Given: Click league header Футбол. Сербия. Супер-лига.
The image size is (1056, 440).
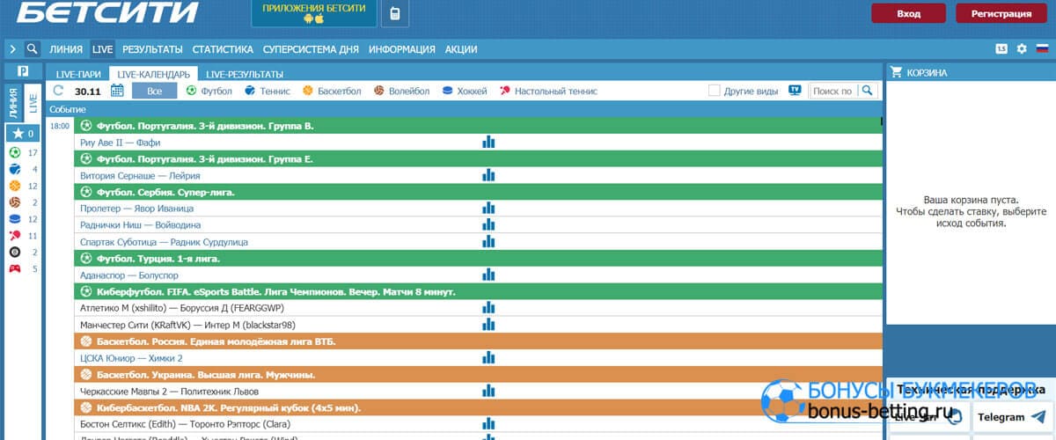Looking at the screenshot, I should [479, 192].
